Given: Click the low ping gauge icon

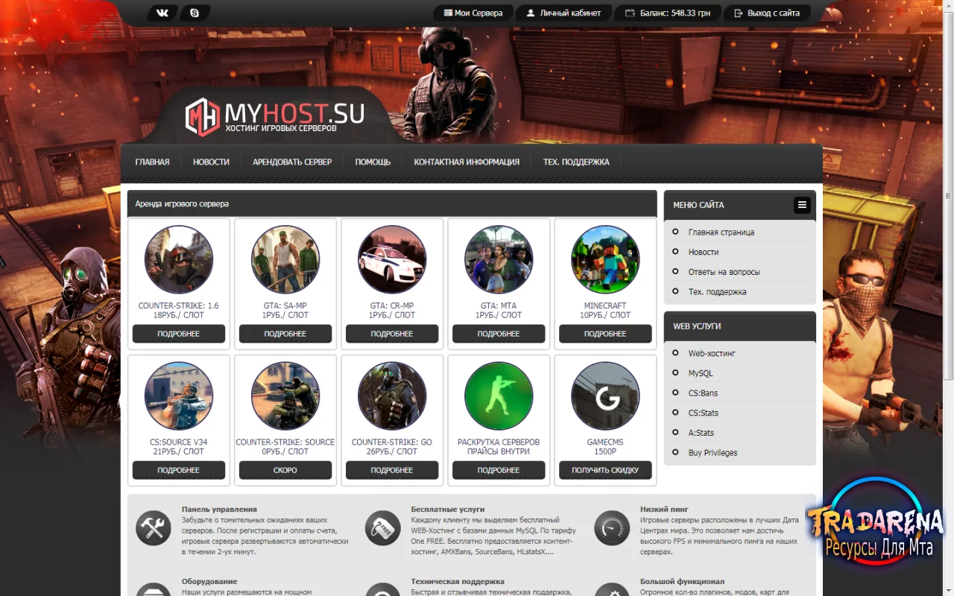Looking at the screenshot, I should (612, 528).
